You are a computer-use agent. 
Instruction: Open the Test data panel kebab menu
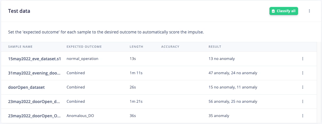click(x=309, y=11)
